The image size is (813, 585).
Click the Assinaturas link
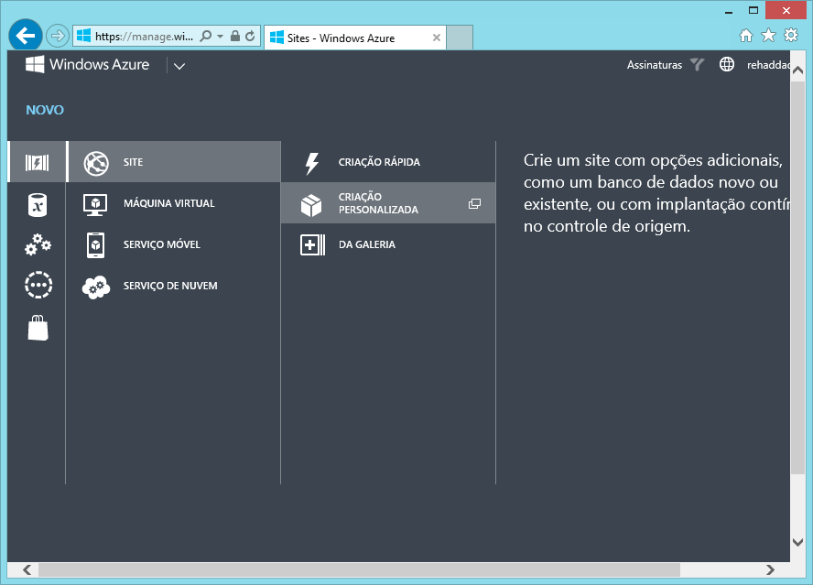point(655,65)
